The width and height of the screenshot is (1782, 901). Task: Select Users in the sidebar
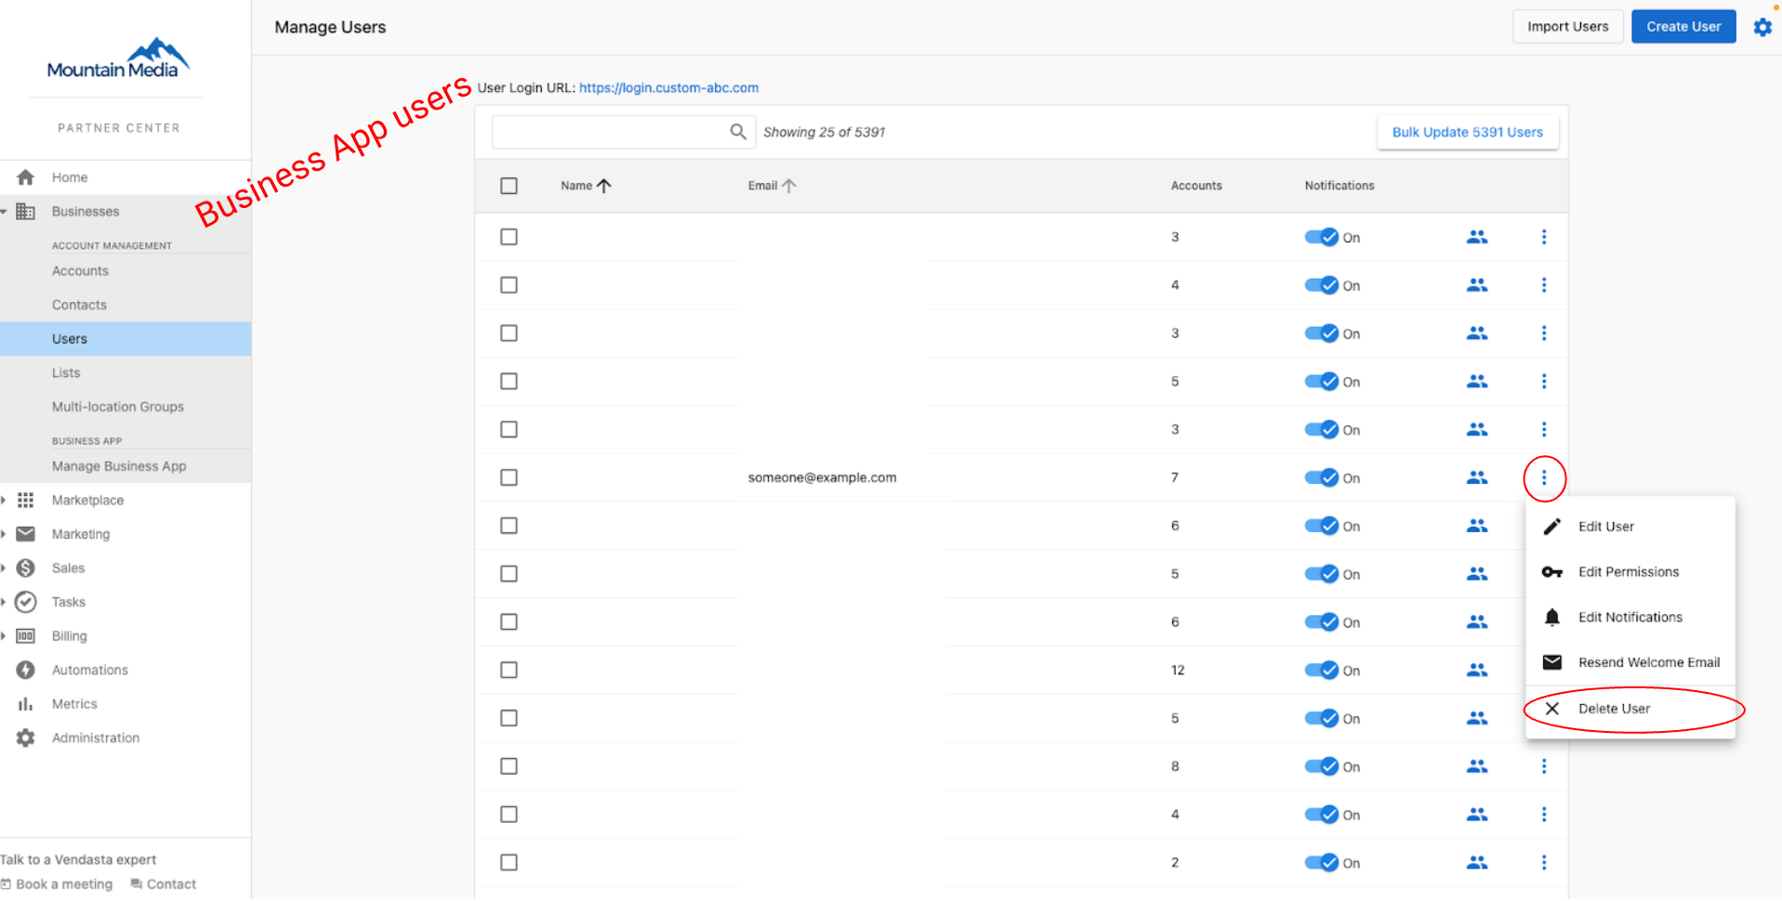click(x=125, y=339)
